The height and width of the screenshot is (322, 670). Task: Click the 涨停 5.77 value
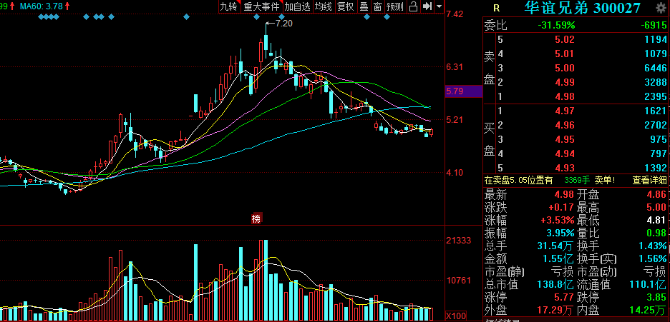click(x=565, y=297)
